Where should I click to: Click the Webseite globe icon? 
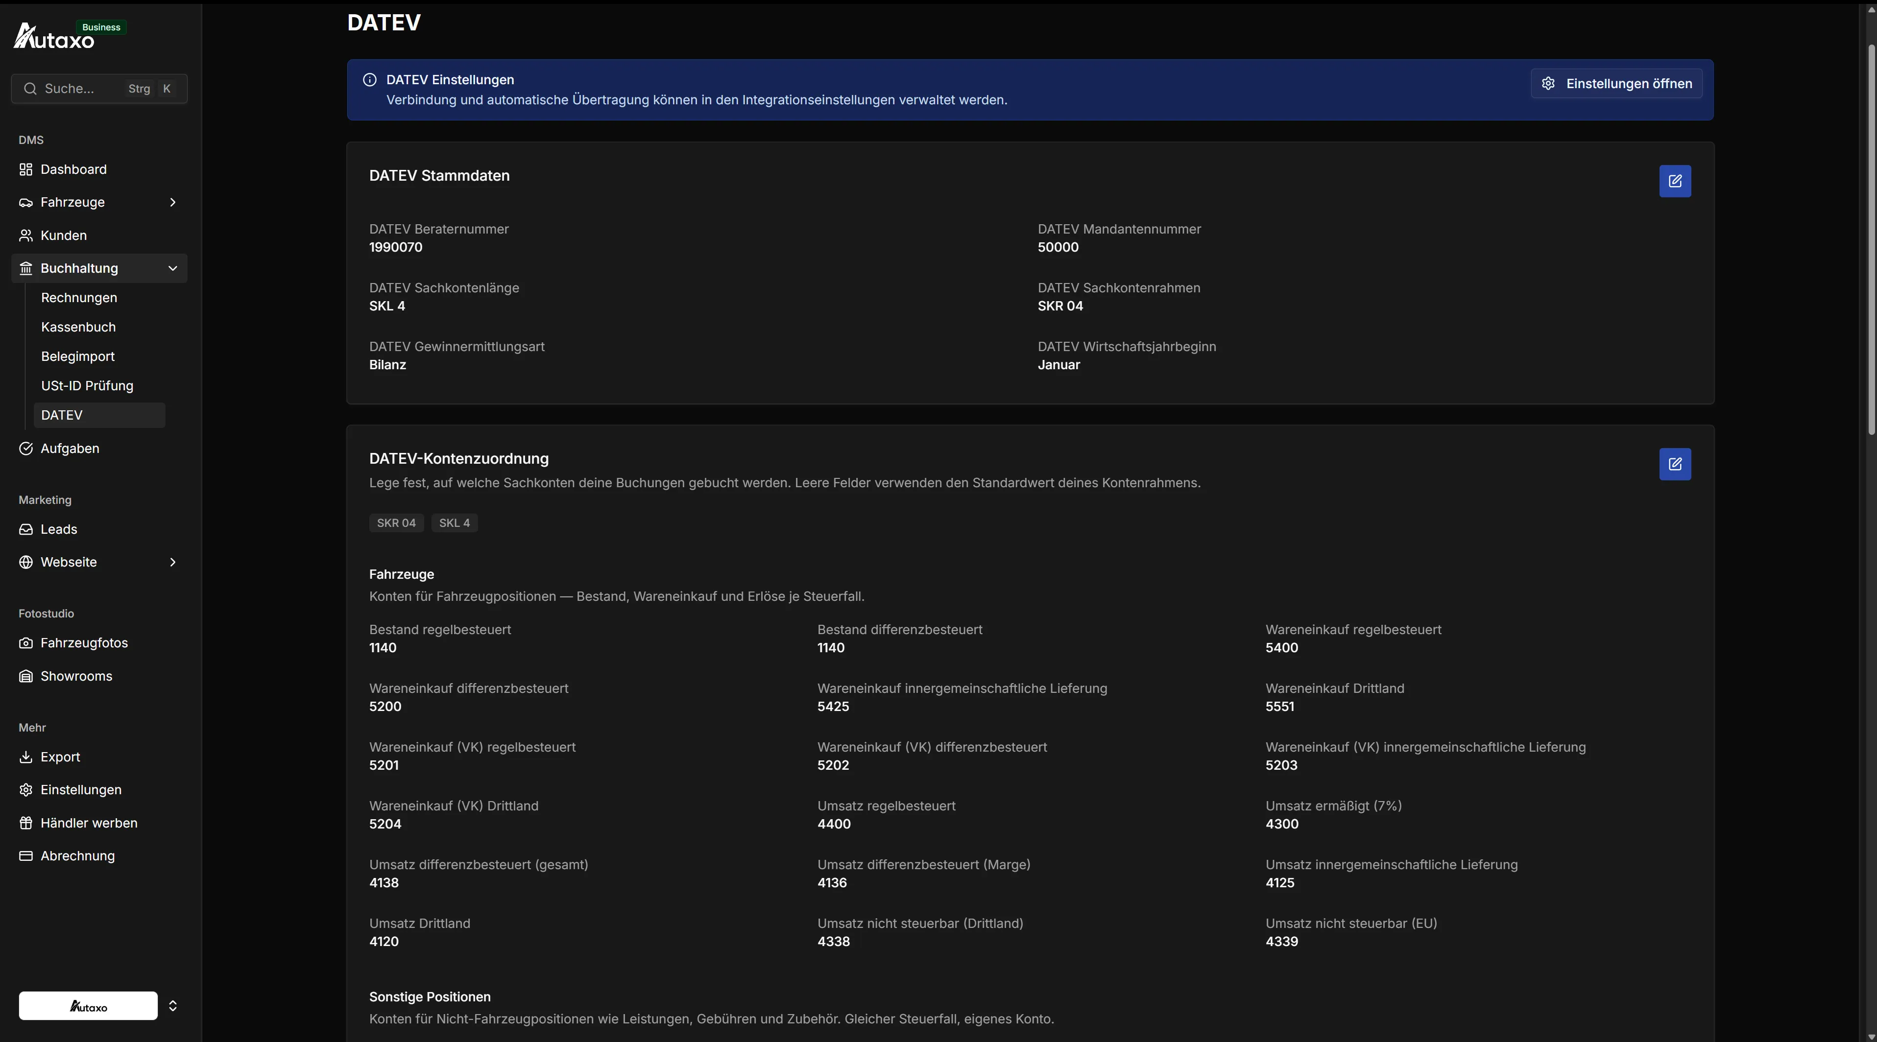pos(25,562)
